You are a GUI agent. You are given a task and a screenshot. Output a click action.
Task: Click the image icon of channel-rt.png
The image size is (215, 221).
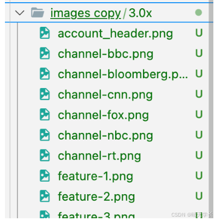pyautogui.click(x=45, y=155)
